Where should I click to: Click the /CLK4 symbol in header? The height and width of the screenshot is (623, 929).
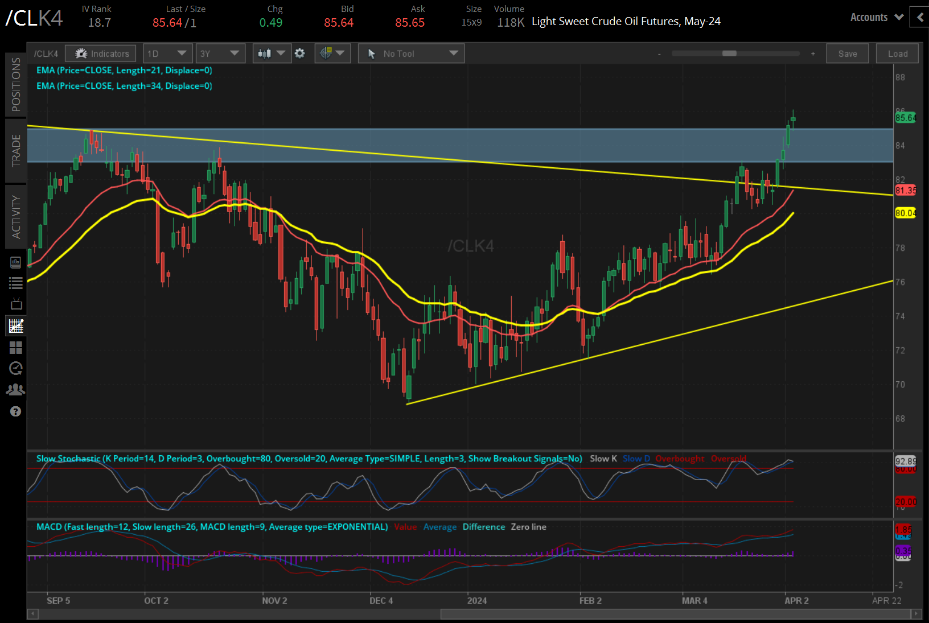click(34, 18)
